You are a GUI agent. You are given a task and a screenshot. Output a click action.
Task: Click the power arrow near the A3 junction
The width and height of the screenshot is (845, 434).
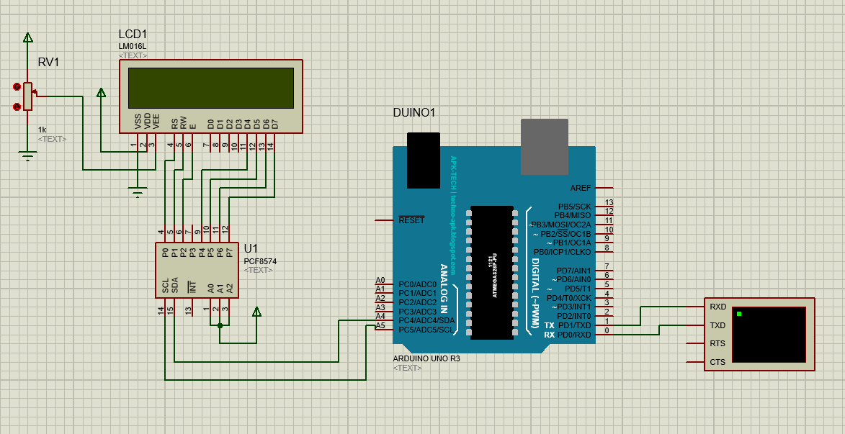coord(256,311)
